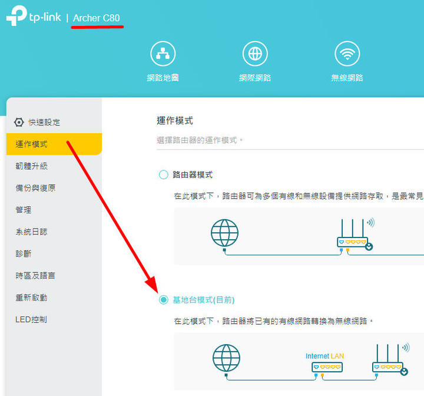Click the router mode diagram illustration
The height and width of the screenshot is (396, 424).
(x=299, y=236)
